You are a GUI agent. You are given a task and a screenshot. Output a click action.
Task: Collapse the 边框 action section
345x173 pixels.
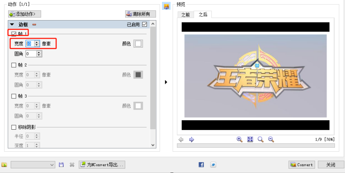[12, 25]
